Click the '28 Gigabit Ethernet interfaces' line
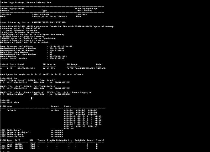The width and height of the screenshot is (210, 152). (20, 32)
